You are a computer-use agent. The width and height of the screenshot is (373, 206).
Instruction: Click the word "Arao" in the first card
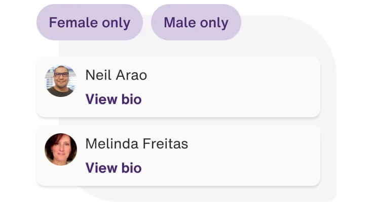tap(131, 75)
